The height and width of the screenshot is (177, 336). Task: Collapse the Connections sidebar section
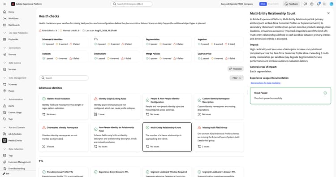(x=5, y=48)
